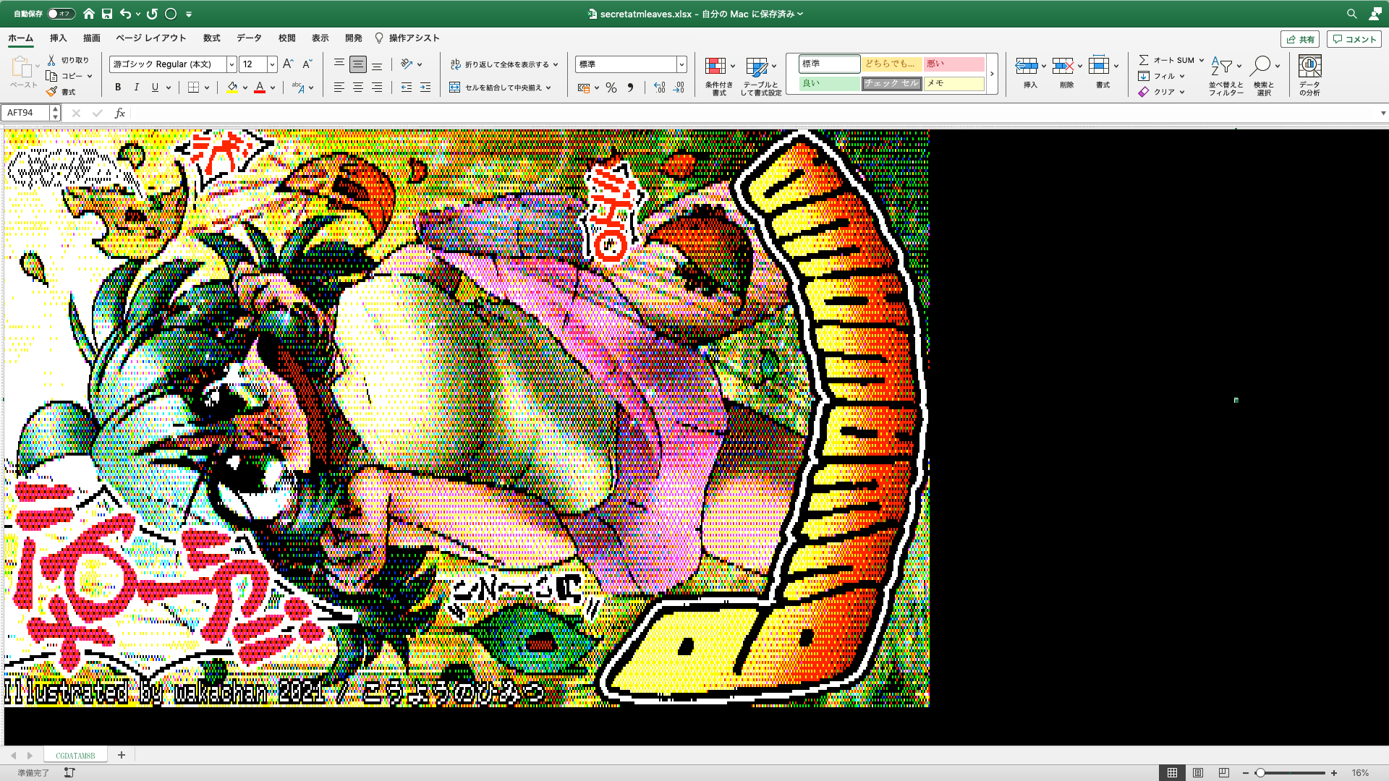Open the オート SUM dropdown arrow
The image size is (1389, 781).
pos(1202,60)
